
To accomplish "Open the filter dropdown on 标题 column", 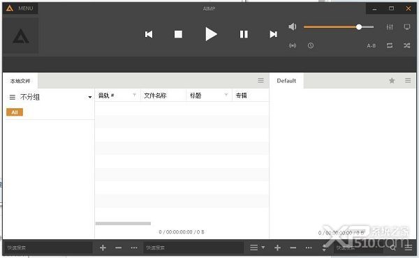I will tap(226, 95).
